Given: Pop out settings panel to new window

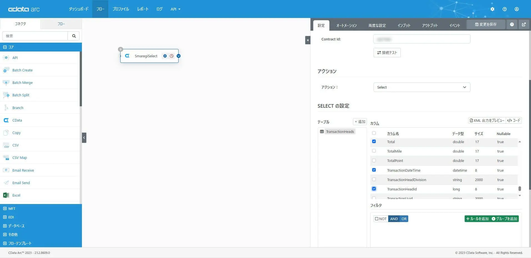Looking at the screenshot, I should 524,24.
